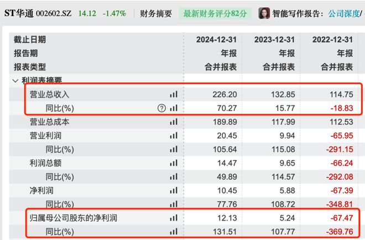Click chart icon beside revenue 同比(%) row

tap(174, 108)
